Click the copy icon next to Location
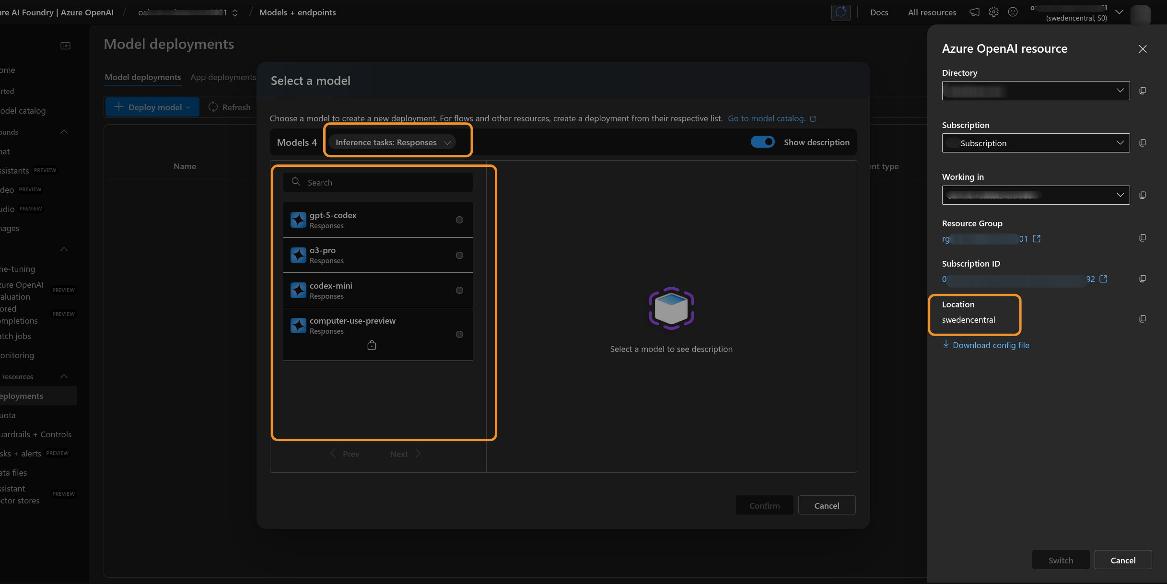 coord(1143,319)
